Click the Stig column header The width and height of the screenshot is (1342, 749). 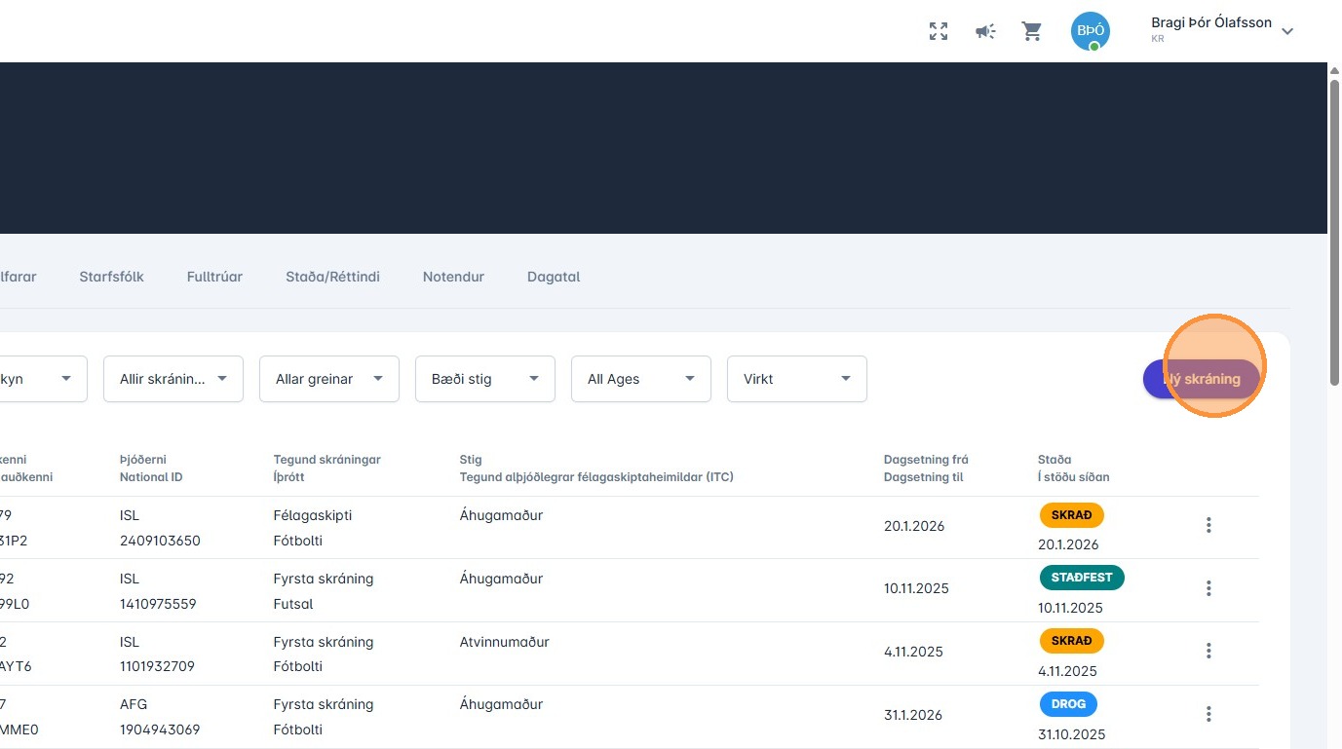[x=471, y=459]
